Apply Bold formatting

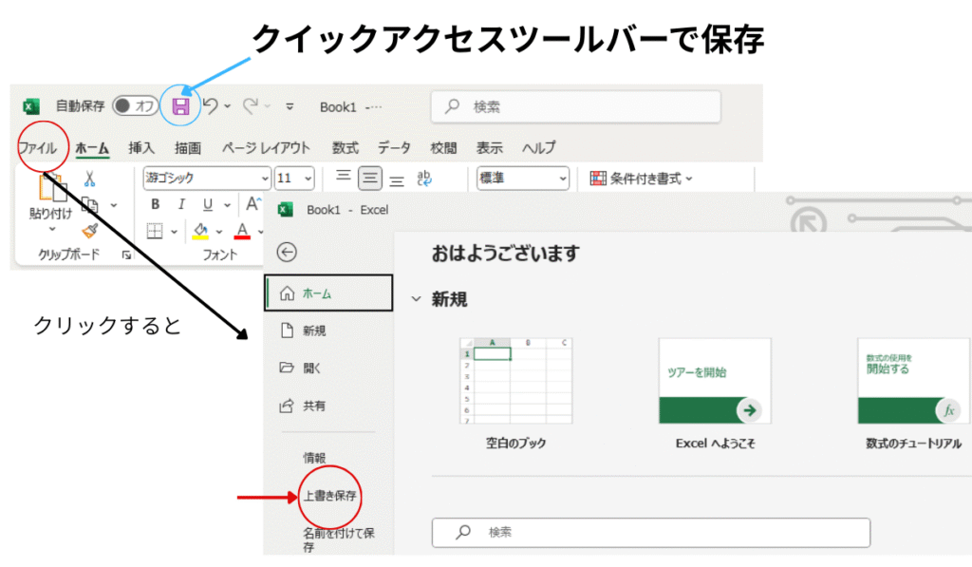(156, 204)
